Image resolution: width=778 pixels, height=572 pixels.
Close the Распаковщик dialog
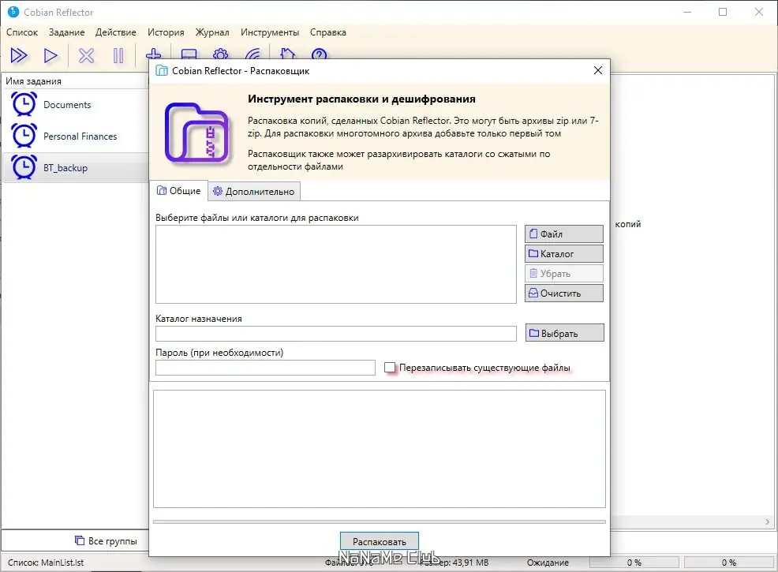point(598,70)
